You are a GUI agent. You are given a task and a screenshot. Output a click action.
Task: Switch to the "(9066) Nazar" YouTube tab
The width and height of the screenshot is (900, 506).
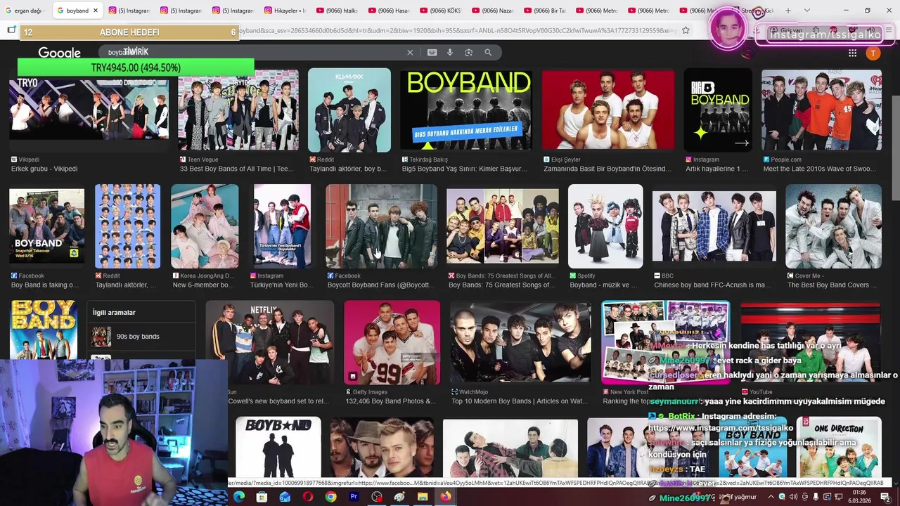pyautogui.click(x=493, y=11)
